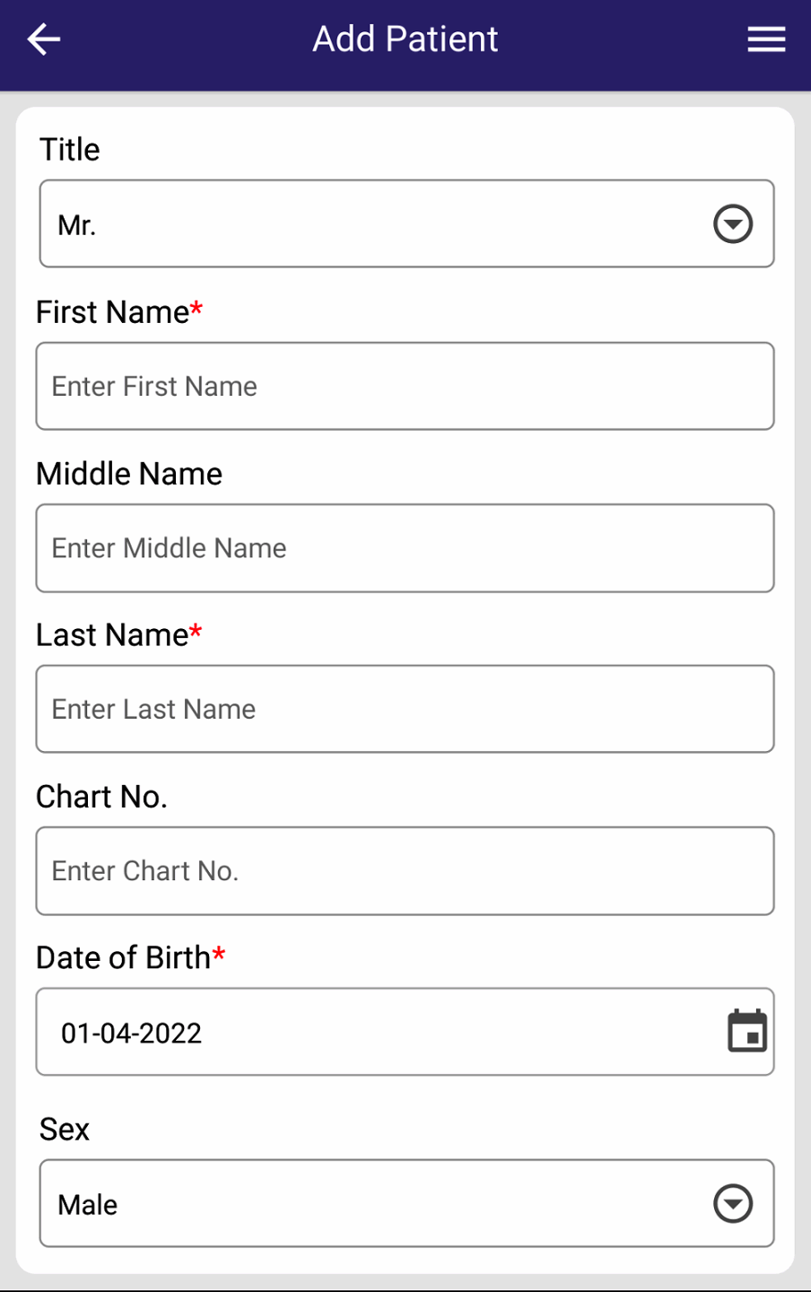Click the Middle Name label

click(129, 474)
